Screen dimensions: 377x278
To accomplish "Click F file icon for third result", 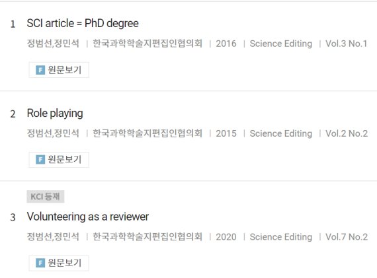I will click(x=40, y=263).
